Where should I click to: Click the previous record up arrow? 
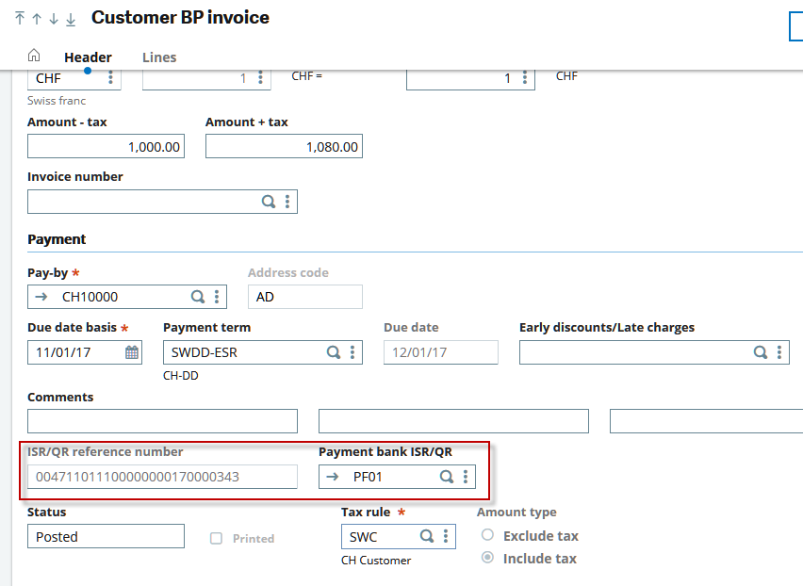click(x=37, y=19)
